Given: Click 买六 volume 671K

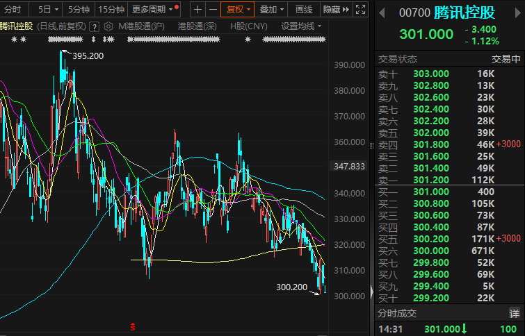Looking at the screenshot, I should pyautogui.click(x=483, y=251).
